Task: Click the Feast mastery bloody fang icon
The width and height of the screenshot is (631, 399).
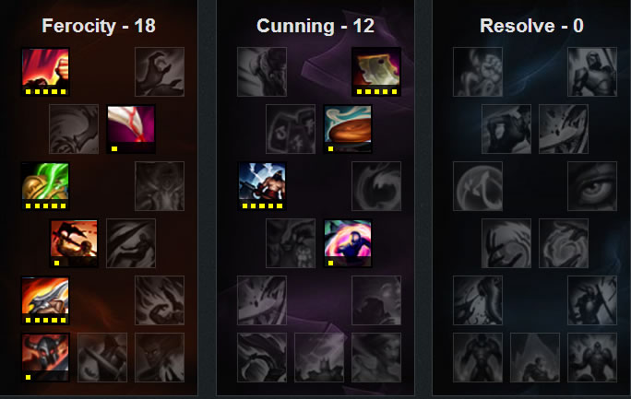Action: (131, 129)
